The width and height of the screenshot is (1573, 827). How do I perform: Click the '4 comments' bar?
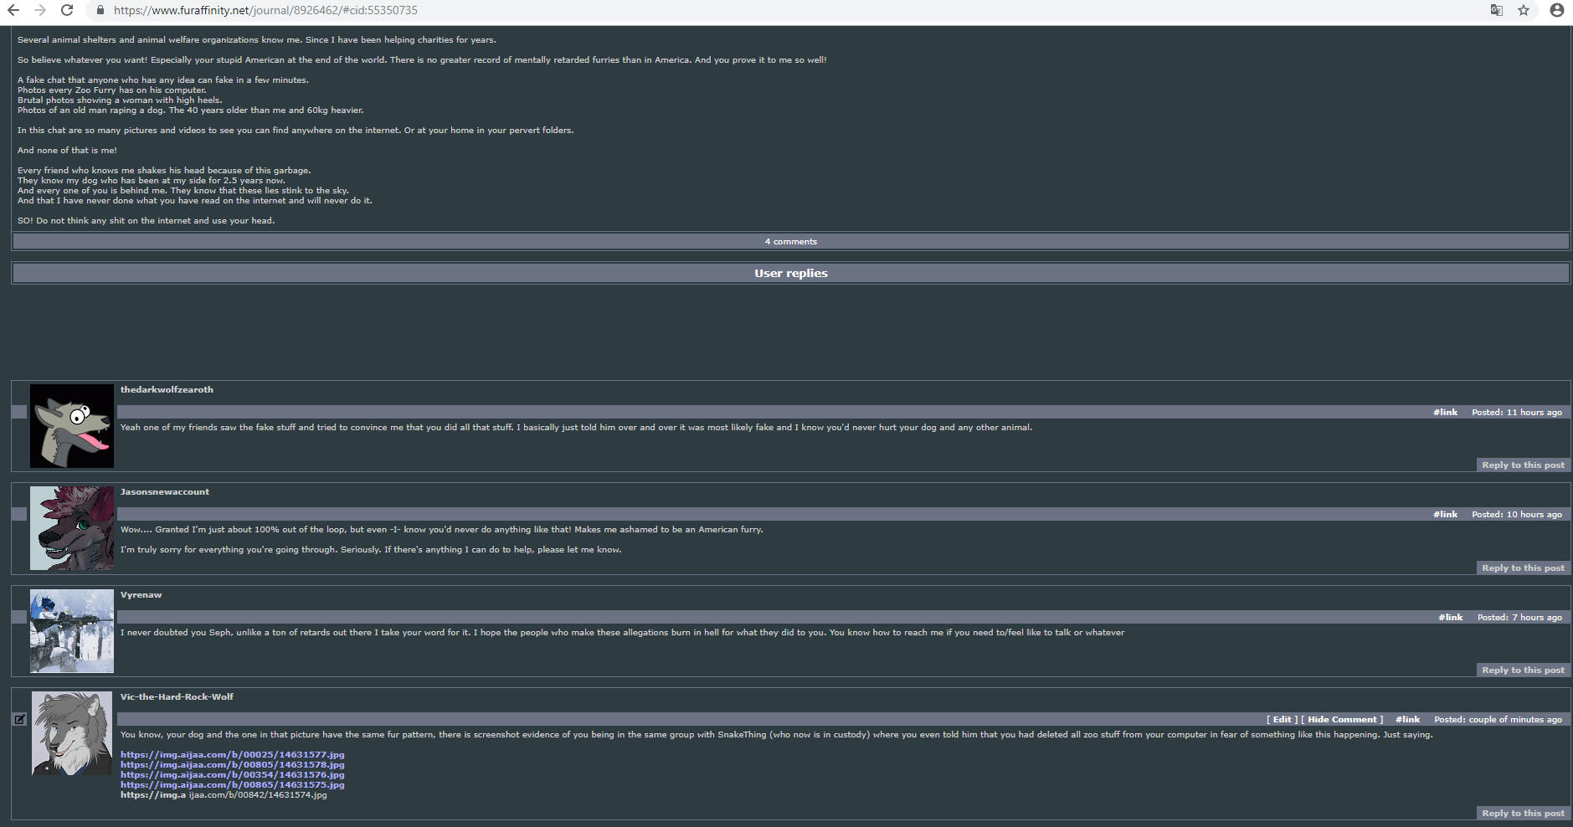[x=790, y=241]
